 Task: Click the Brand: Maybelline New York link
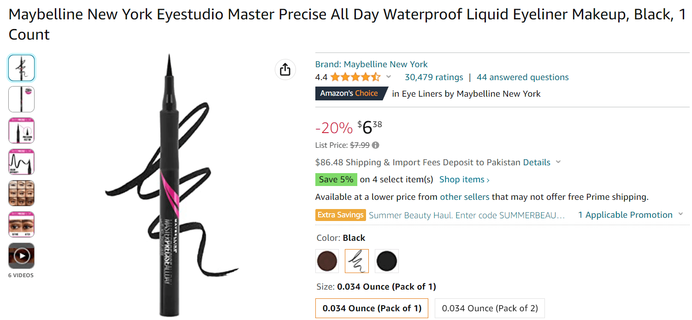(x=371, y=64)
